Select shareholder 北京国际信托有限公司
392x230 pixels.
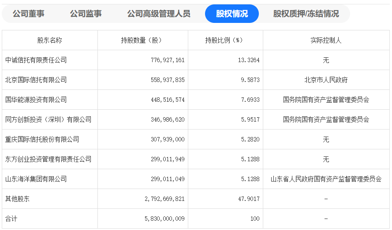coord(36,80)
